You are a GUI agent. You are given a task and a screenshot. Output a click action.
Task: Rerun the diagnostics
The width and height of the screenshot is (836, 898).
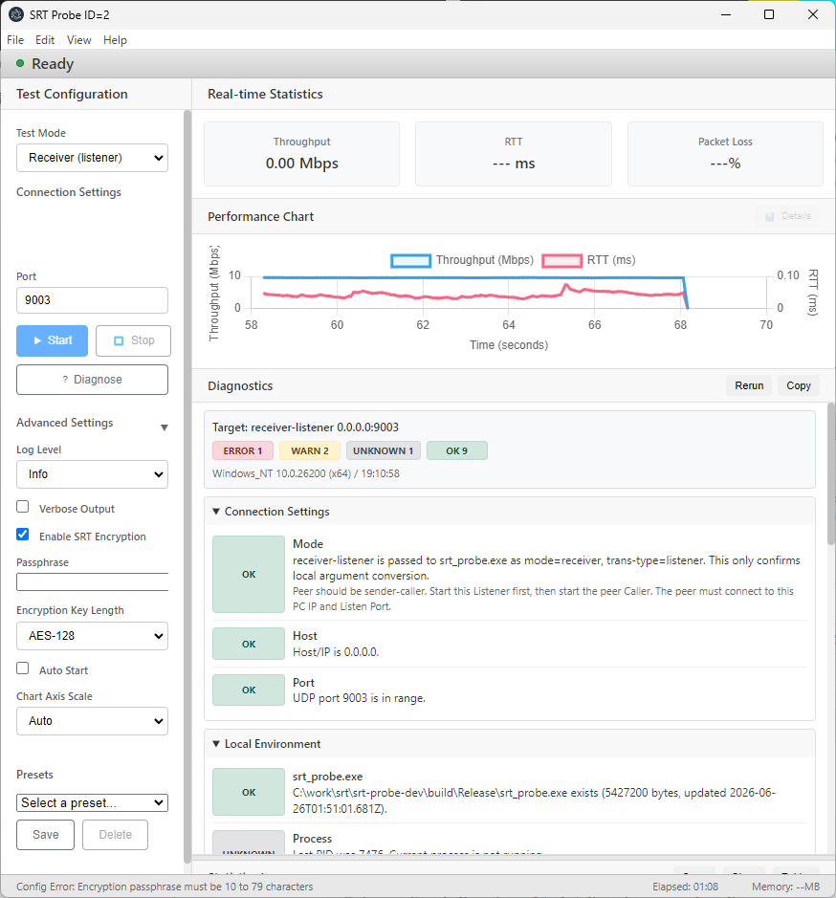tap(749, 386)
